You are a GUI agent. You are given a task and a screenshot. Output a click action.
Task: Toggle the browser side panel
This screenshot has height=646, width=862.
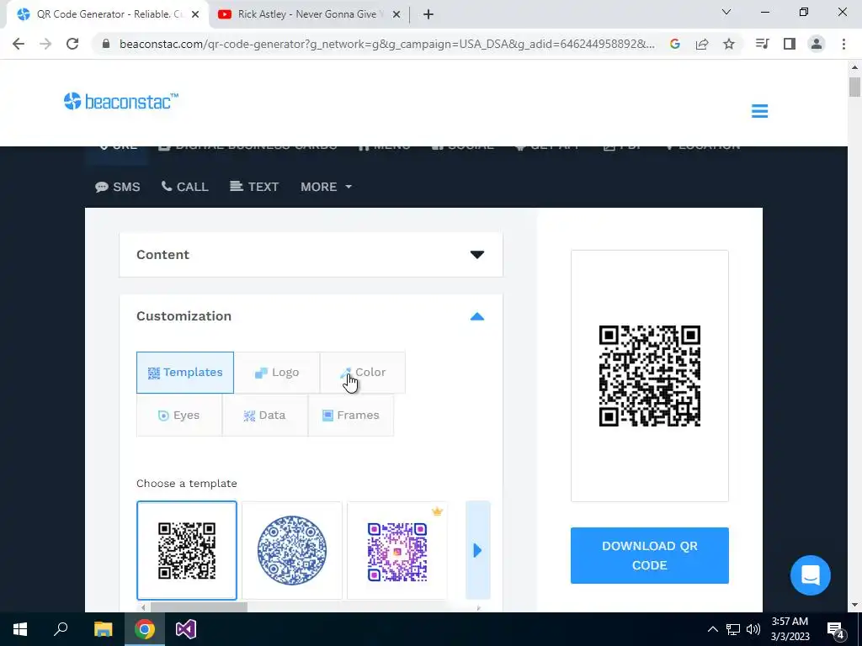click(790, 44)
